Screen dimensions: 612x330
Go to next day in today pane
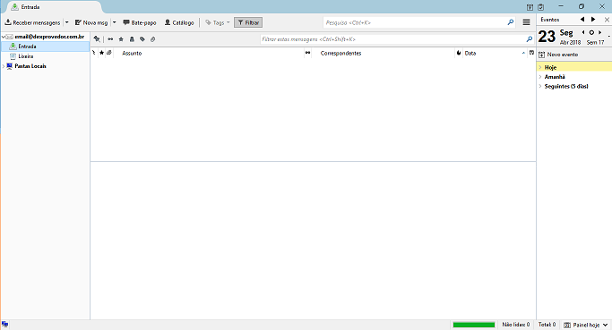point(599,32)
